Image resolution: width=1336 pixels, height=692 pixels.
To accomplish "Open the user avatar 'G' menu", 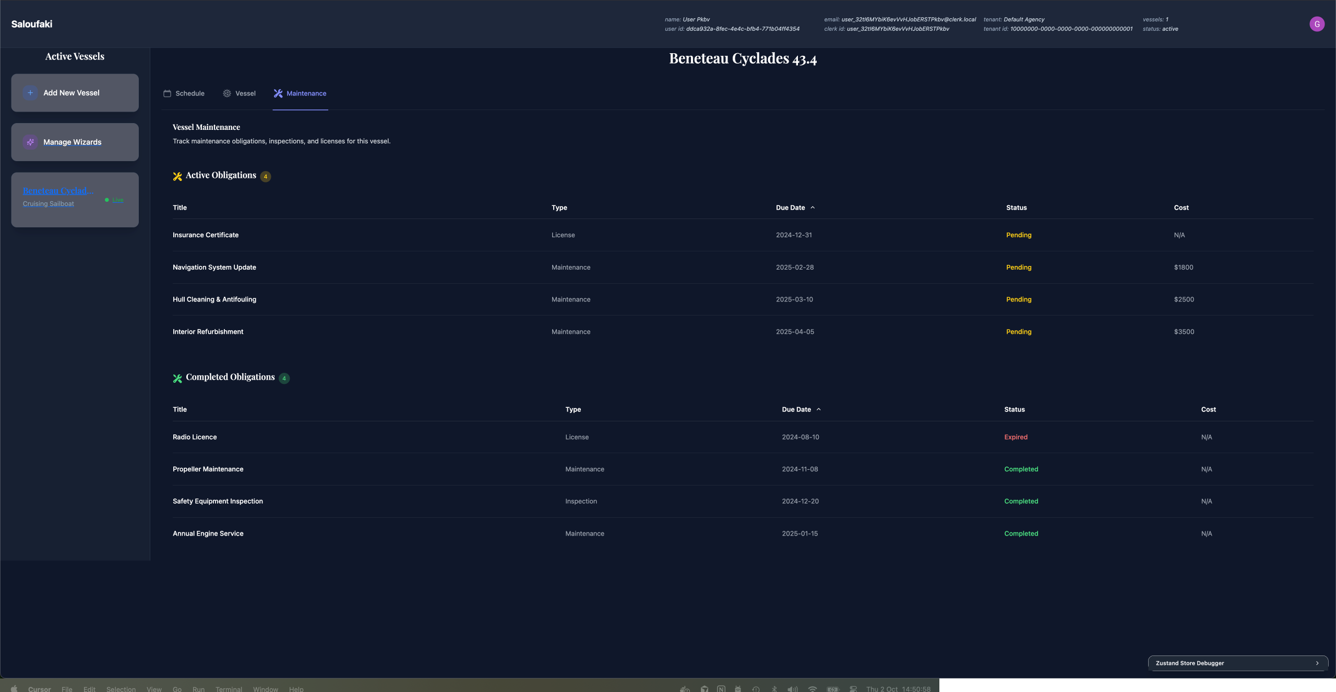I will tap(1317, 24).
